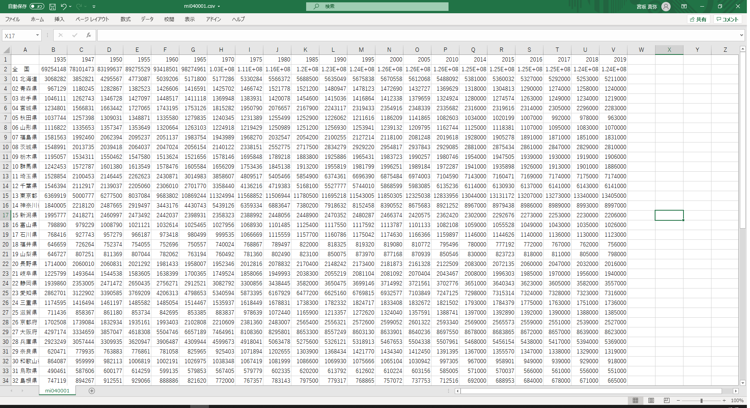Click the zoom slider handle
Image resolution: width=750 pixels, height=408 pixels.
[701, 401]
